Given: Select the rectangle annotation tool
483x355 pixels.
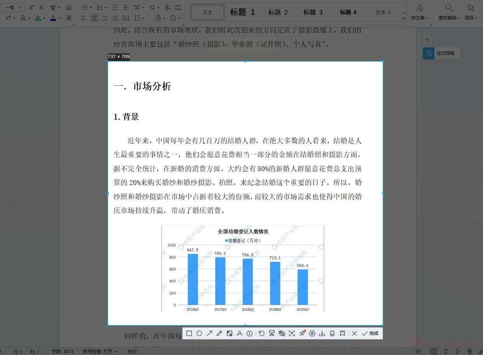Looking at the screenshot, I should tap(189, 333).
